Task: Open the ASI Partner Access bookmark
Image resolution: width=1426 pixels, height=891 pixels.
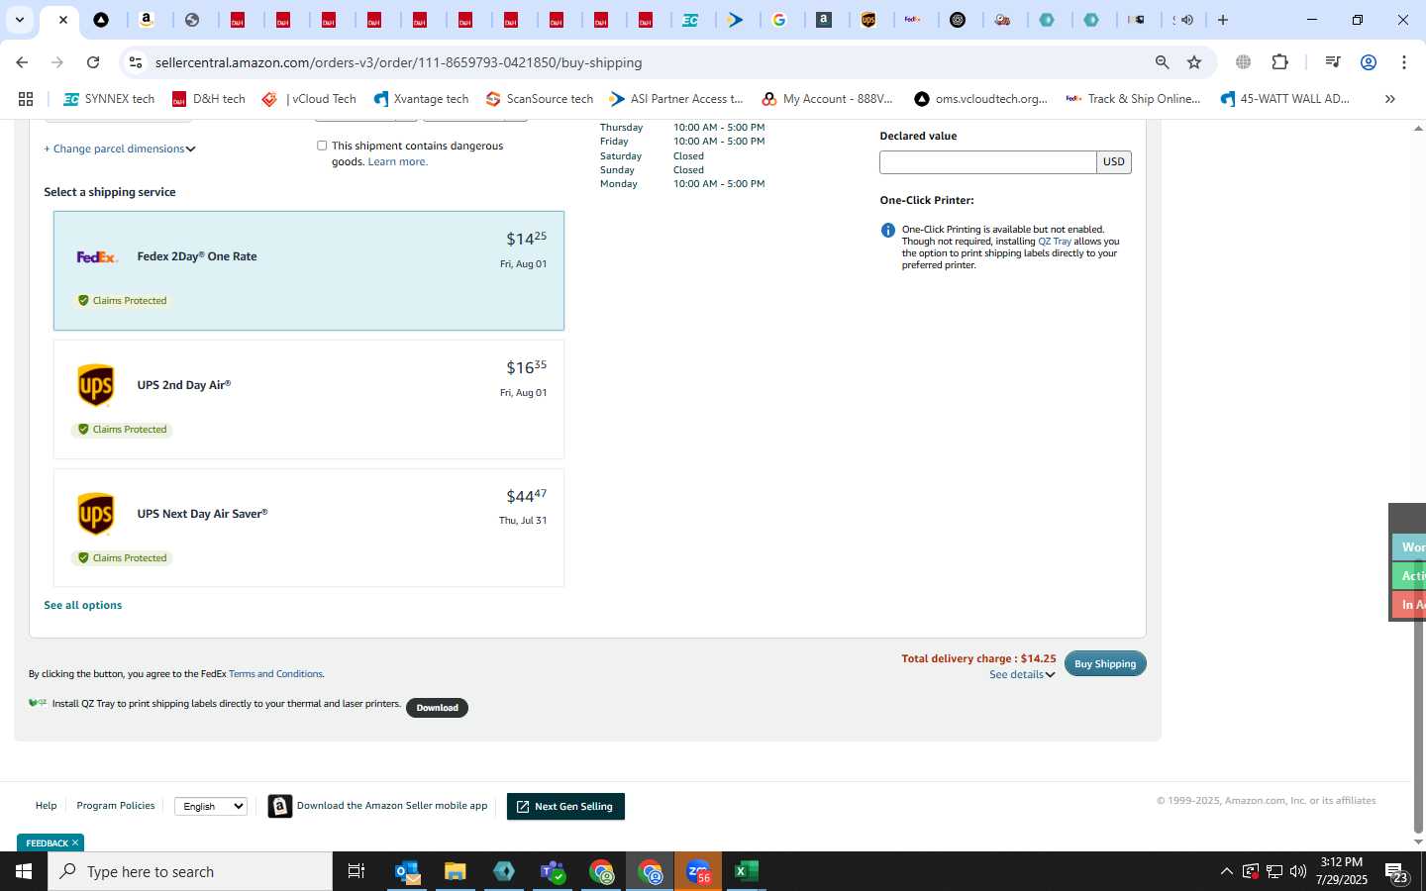Action: pyautogui.click(x=676, y=99)
